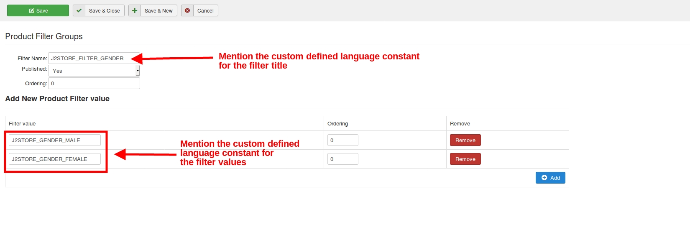
Task: Add a new filter value with Add text
Action: 555,178
